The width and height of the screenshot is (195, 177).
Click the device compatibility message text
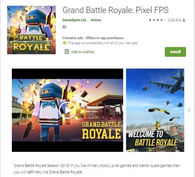coord(102,43)
